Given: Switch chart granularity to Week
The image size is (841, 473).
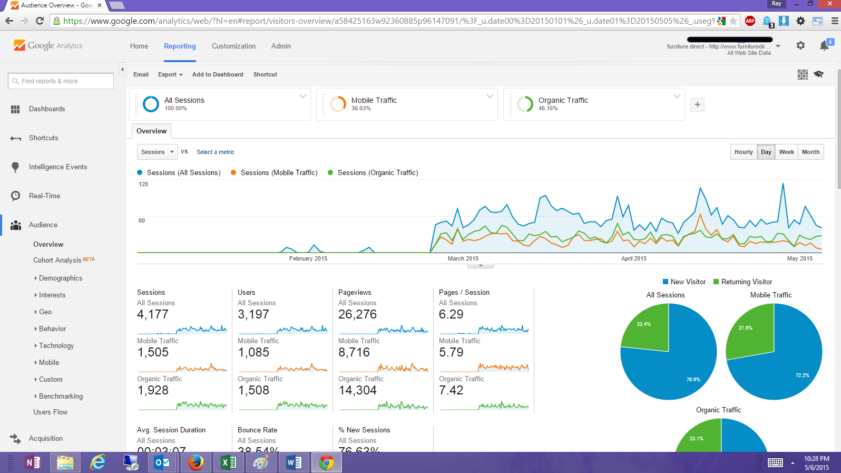Looking at the screenshot, I should point(786,152).
